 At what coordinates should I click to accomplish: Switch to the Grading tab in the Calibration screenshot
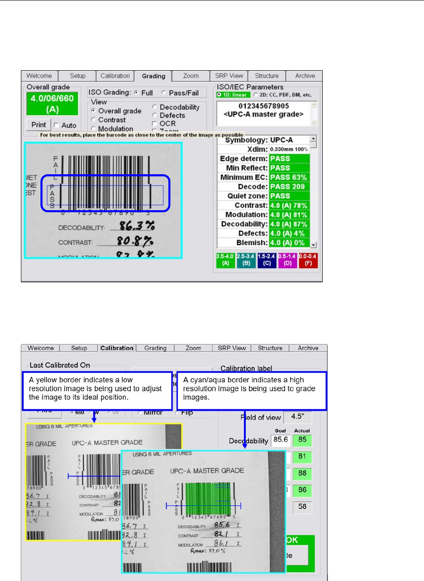click(x=156, y=348)
